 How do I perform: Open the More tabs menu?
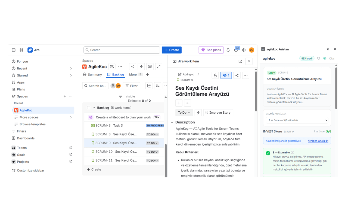[135, 74]
